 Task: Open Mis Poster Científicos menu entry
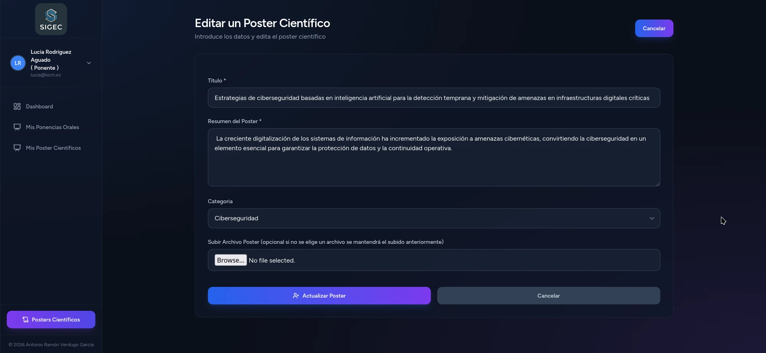(x=53, y=148)
